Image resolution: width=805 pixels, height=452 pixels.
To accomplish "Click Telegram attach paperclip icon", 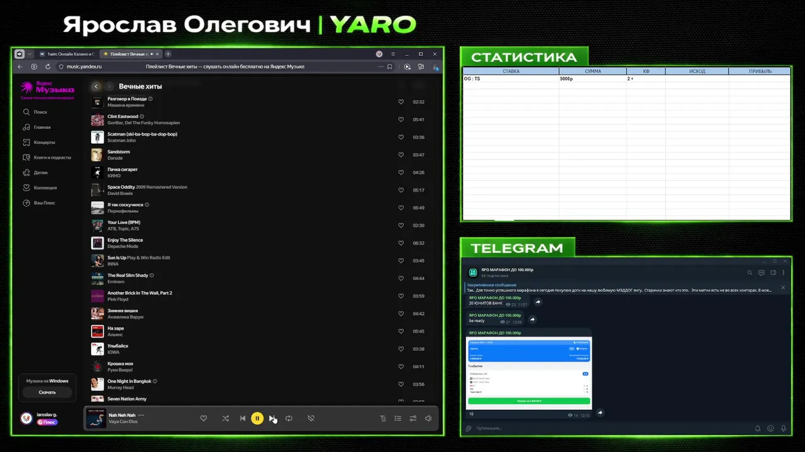I will (469, 429).
